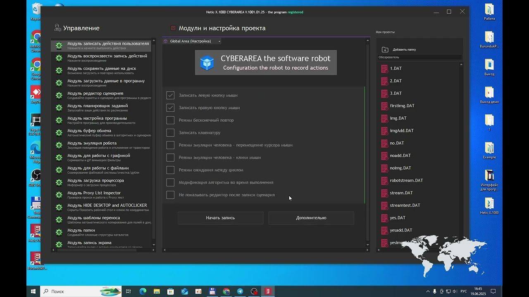529x297 pixels.
Task: Select the Total Commander desktop shortcut
Action: pyautogui.click(x=36, y=208)
